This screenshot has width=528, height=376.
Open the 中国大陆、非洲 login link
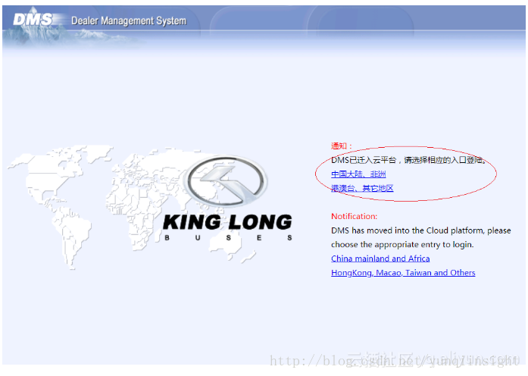tap(358, 174)
